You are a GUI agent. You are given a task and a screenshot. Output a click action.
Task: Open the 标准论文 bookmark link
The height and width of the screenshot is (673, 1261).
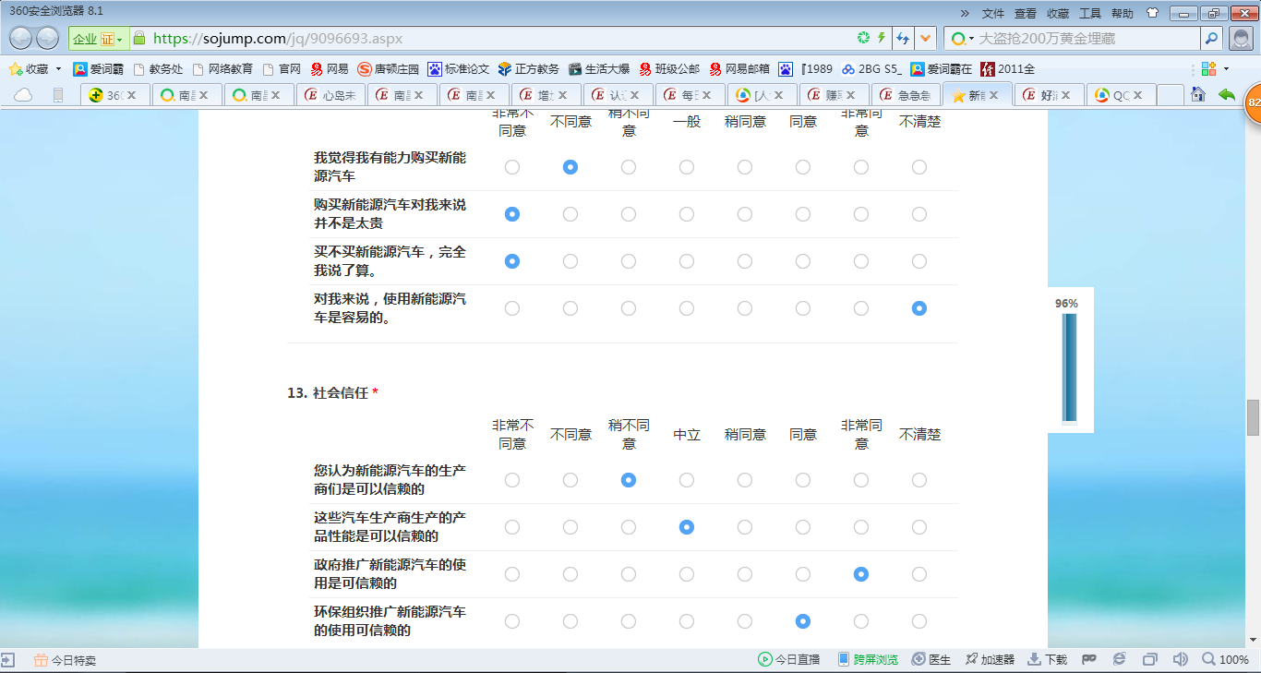tap(459, 69)
